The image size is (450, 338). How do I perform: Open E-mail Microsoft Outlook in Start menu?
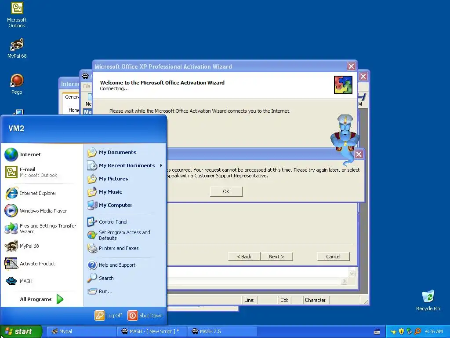coord(42,172)
